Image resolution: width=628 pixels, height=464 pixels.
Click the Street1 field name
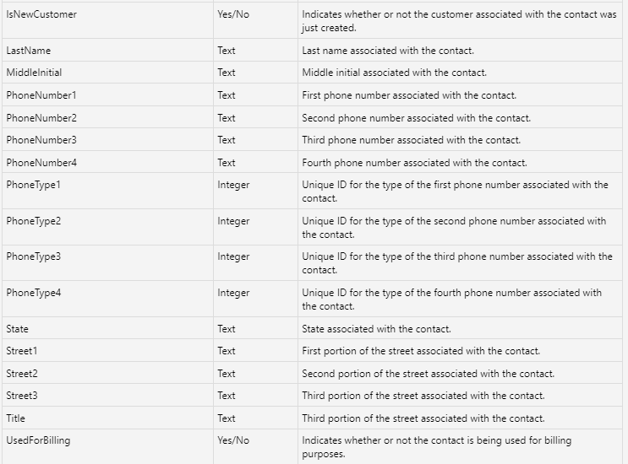22,351
